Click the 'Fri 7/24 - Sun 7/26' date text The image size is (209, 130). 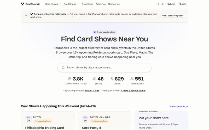(100, 117)
